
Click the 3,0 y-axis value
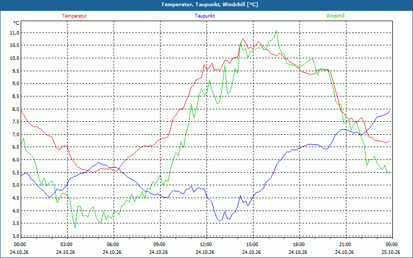15,236
